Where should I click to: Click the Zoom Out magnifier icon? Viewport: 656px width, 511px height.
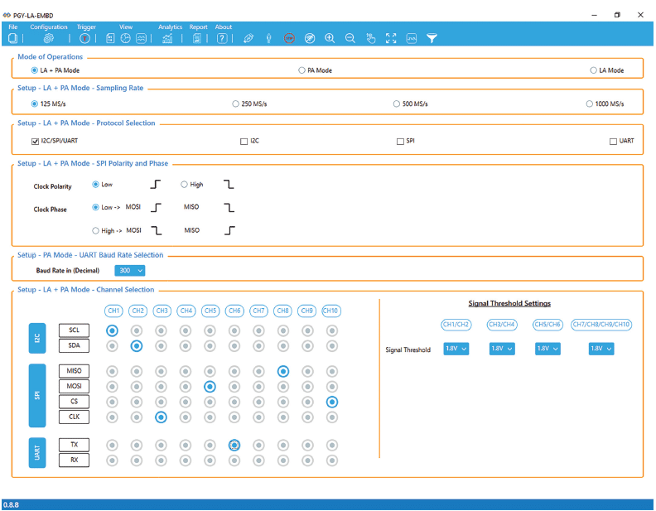tap(350, 38)
